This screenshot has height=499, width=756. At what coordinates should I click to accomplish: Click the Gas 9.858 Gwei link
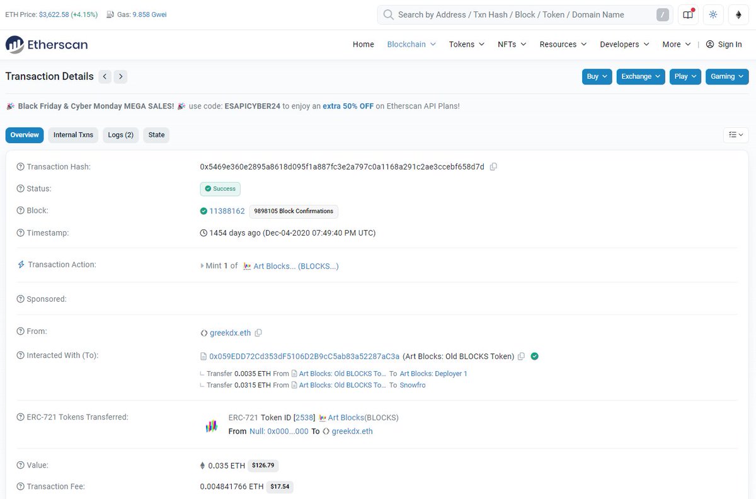150,14
